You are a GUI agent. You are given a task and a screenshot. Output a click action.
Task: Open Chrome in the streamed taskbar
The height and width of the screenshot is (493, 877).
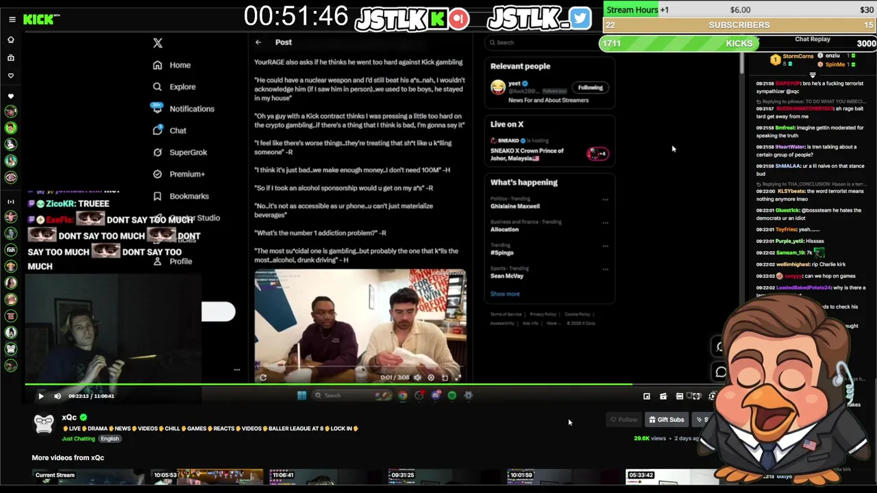click(x=402, y=395)
